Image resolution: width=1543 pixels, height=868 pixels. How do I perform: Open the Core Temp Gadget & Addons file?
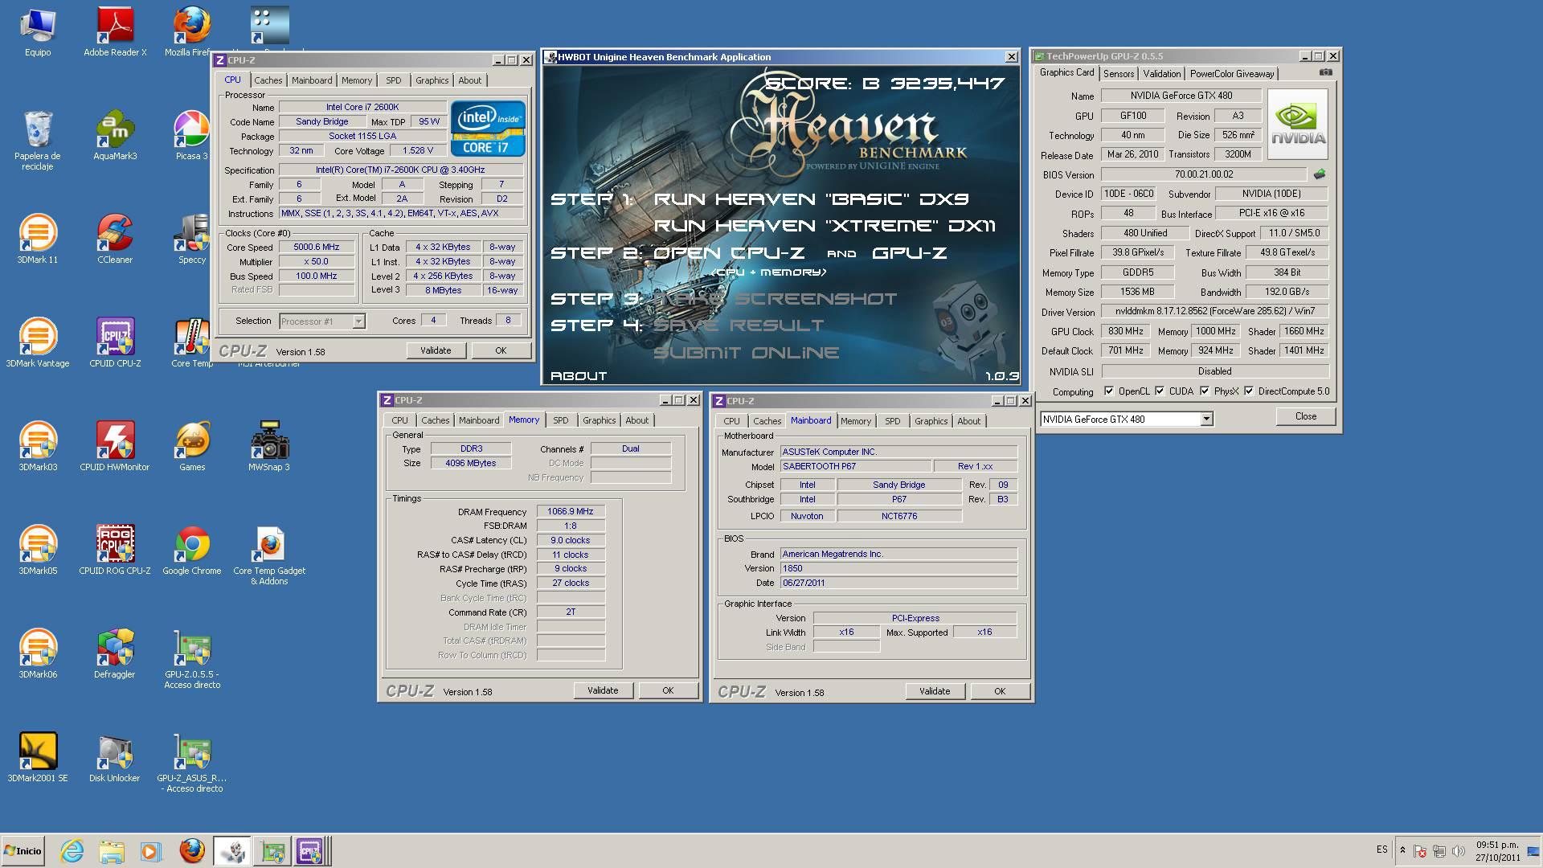pyautogui.click(x=269, y=555)
